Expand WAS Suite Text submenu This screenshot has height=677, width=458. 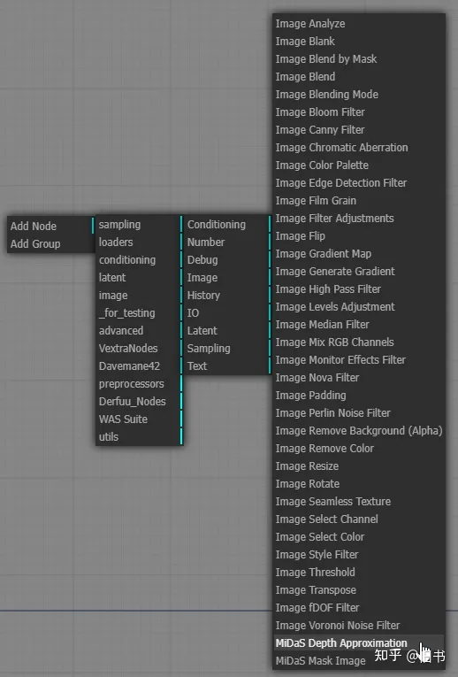227,366
